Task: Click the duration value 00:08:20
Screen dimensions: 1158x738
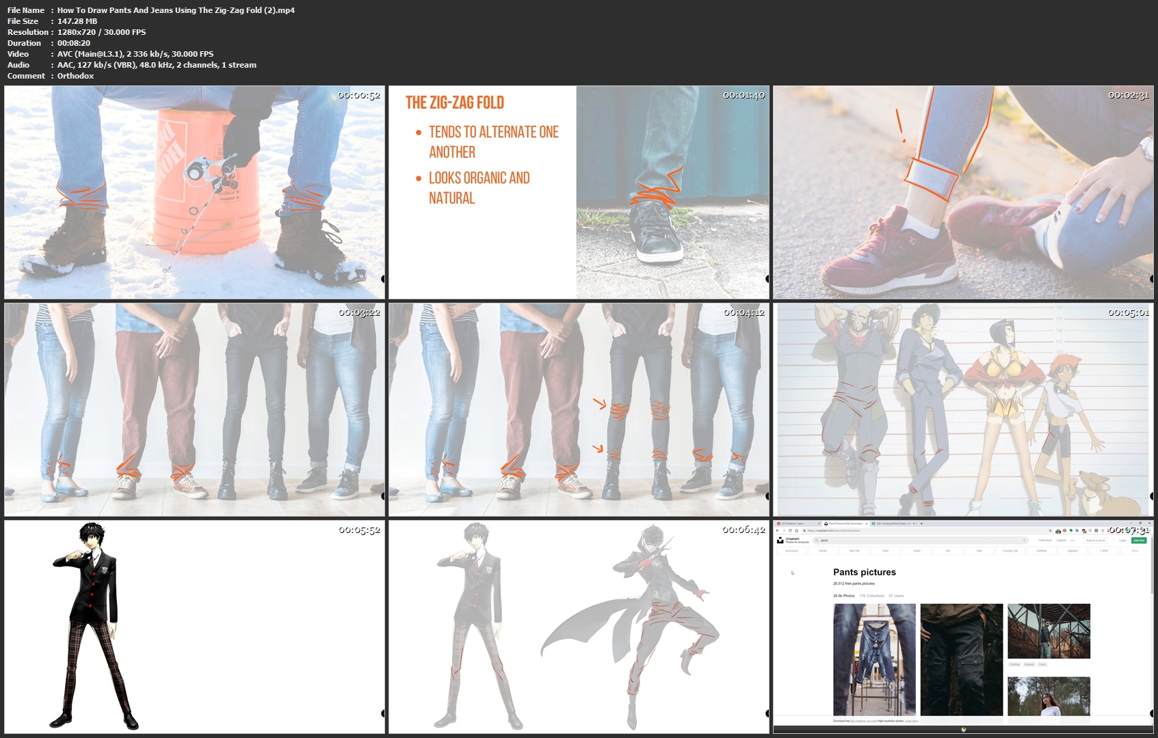Action: pyautogui.click(x=74, y=43)
